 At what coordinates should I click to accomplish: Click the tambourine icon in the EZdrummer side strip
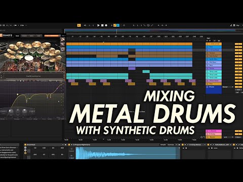pos(63,49)
